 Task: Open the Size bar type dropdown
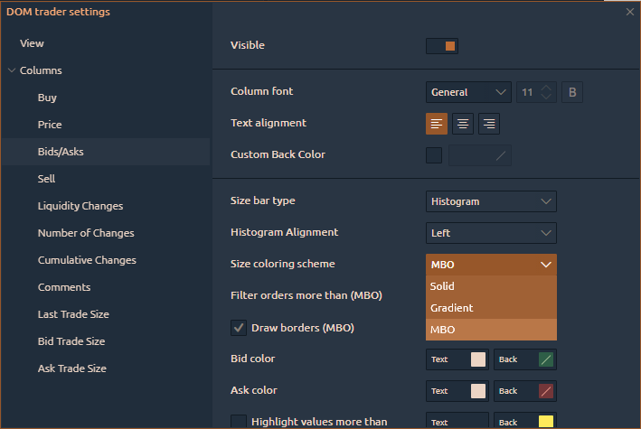491,201
